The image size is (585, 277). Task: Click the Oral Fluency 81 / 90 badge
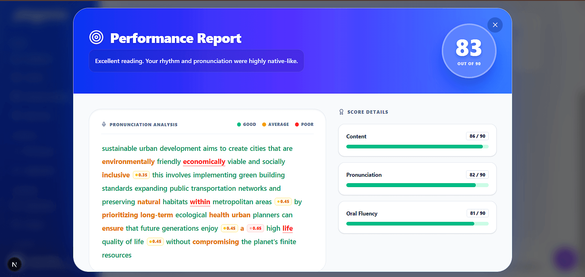(x=477, y=213)
